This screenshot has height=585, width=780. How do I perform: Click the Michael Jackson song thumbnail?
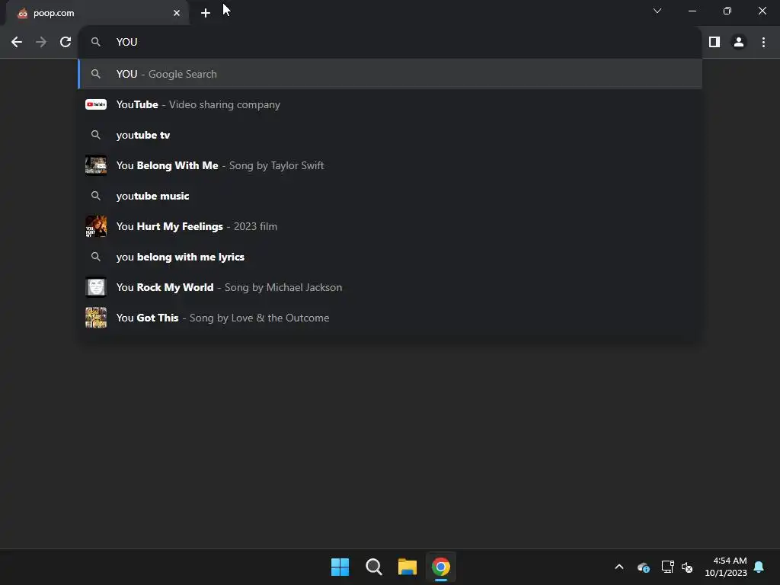click(x=96, y=287)
